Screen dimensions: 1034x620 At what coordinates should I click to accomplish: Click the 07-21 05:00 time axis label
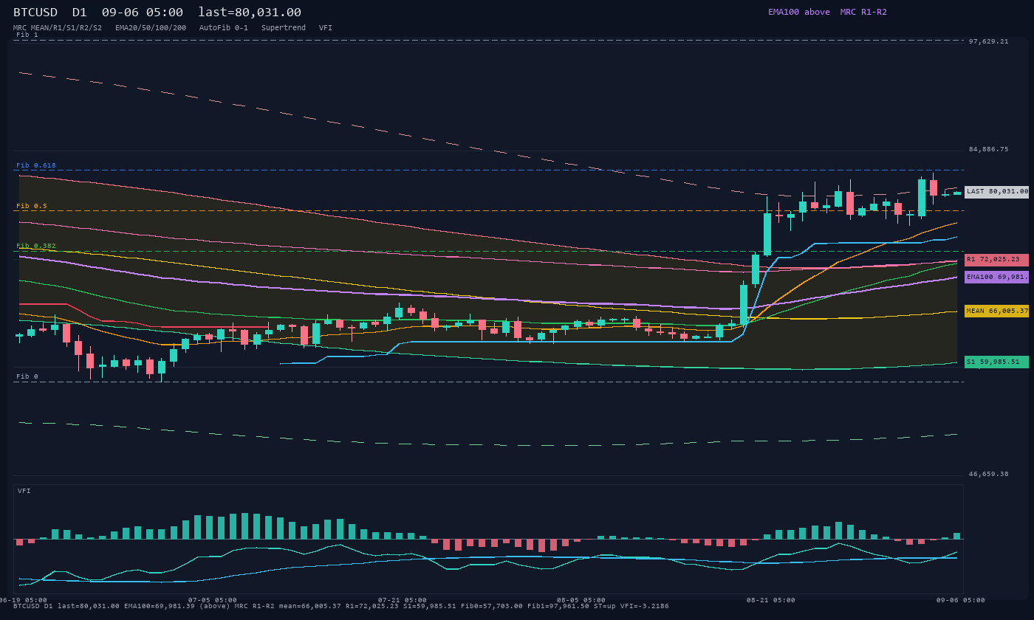click(403, 600)
